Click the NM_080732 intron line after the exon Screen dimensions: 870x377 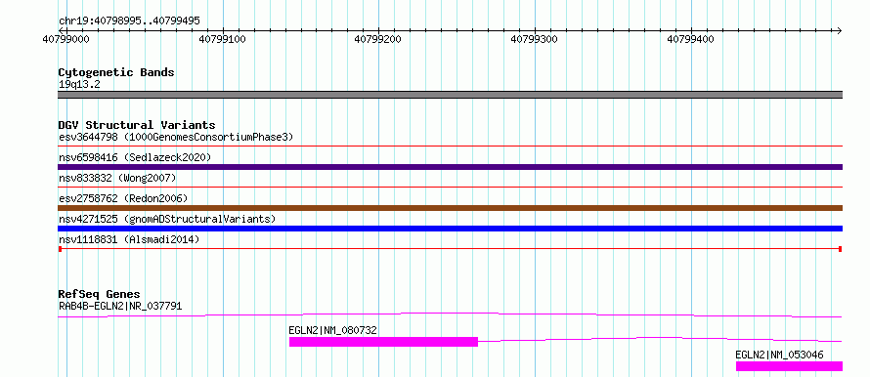click(660, 339)
